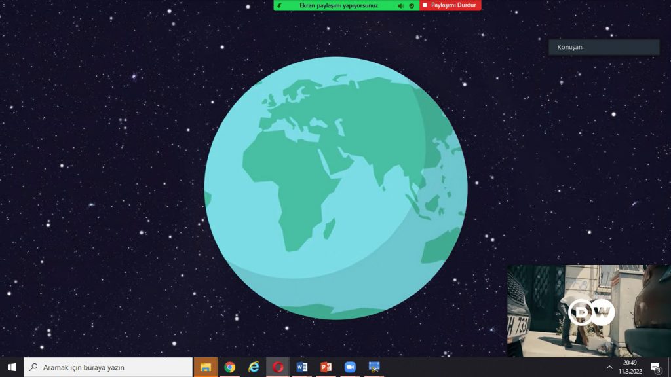This screenshot has width=671, height=377.
Task: Open the notification center with 3 alerts
Action: (x=655, y=367)
